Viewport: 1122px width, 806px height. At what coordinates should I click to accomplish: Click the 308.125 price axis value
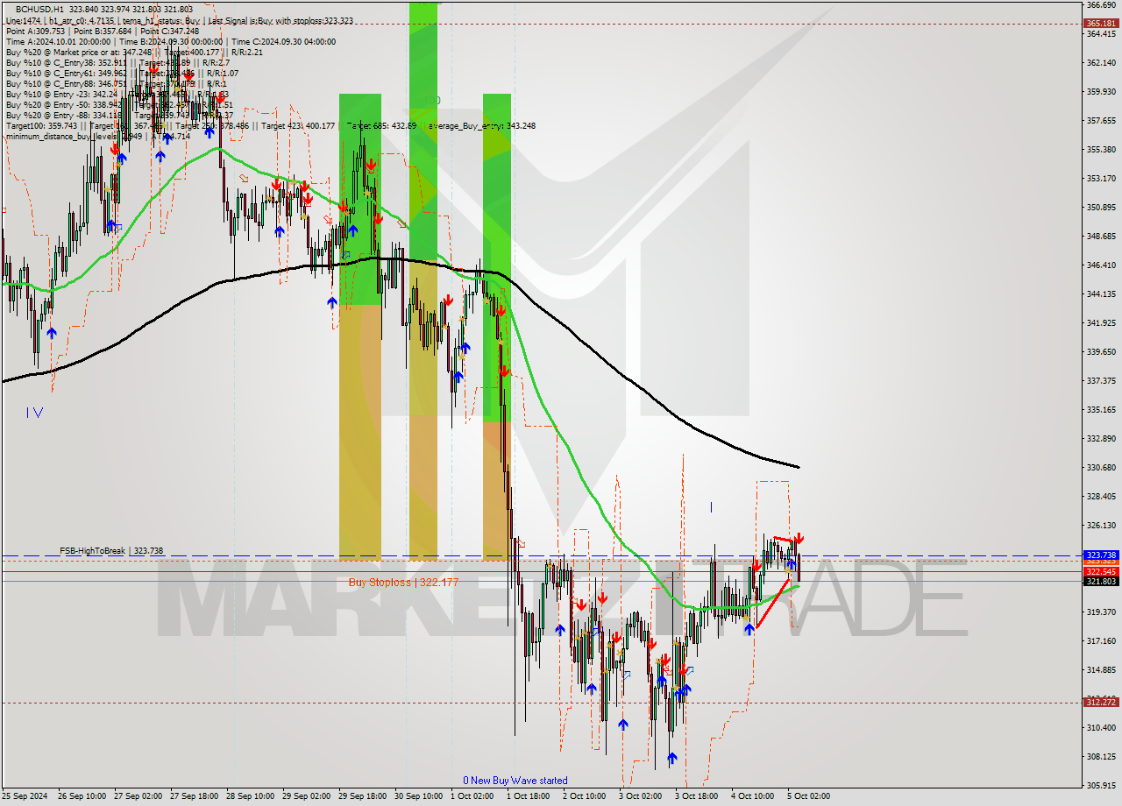(1100, 757)
